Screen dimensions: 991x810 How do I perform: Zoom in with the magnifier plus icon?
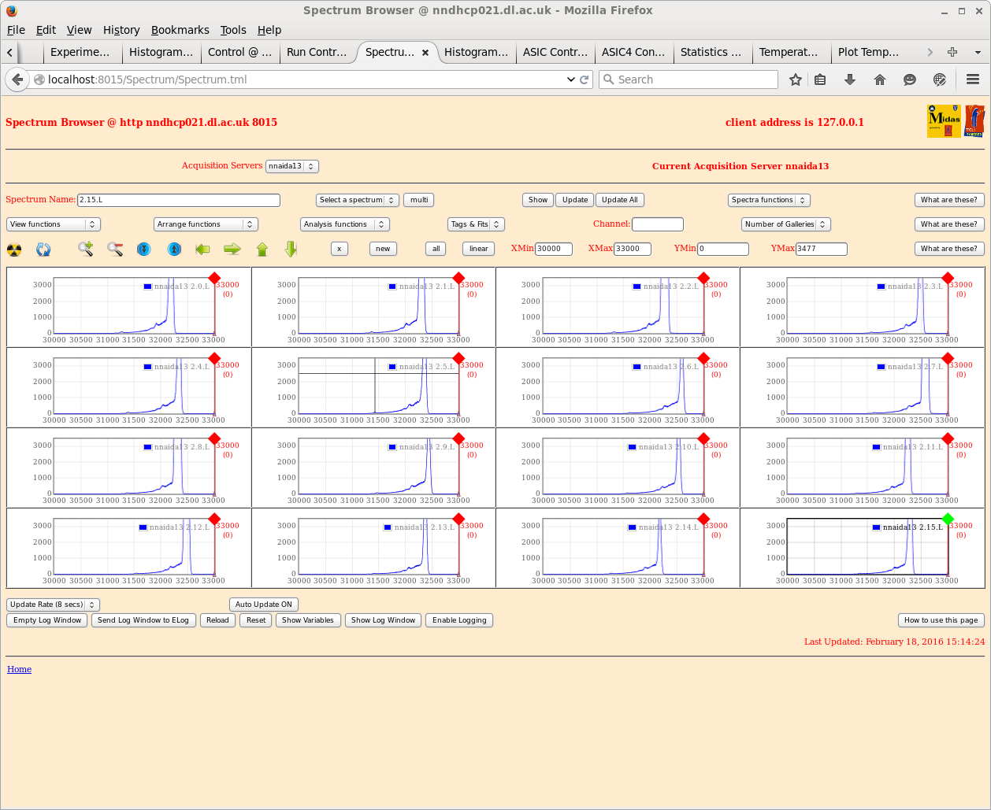coord(86,250)
